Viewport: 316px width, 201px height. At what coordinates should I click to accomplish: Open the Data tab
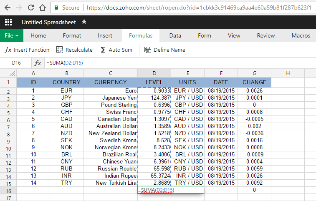175,35
